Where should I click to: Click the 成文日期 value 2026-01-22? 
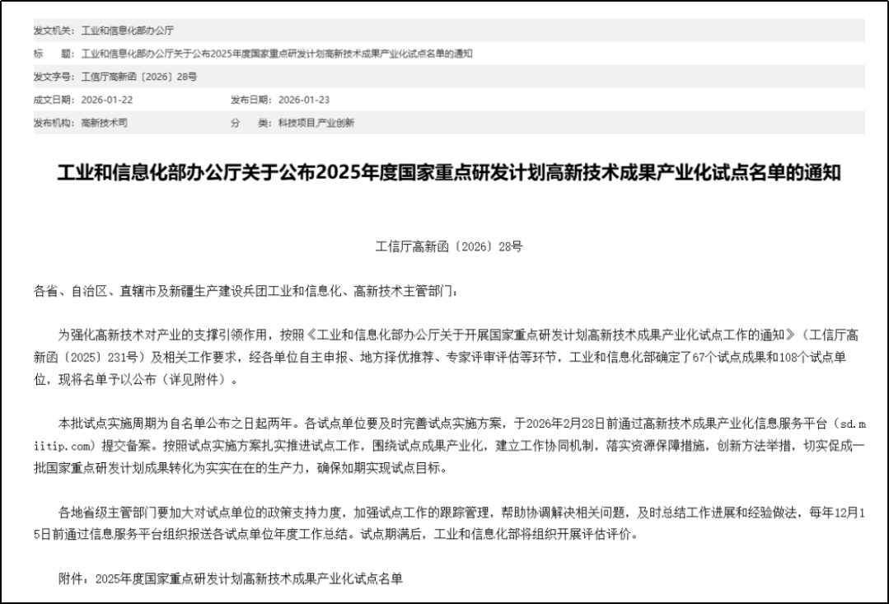click(107, 100)
